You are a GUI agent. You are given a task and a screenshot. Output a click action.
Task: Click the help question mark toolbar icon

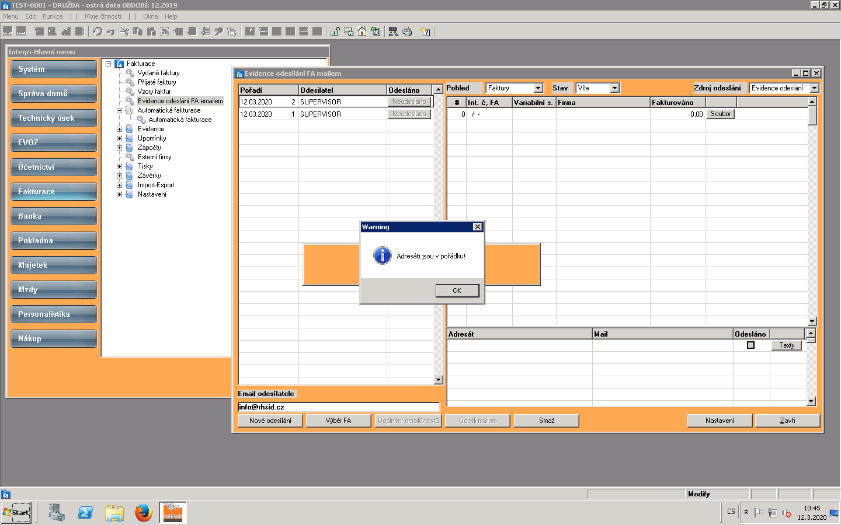click(x=426, y=32)
